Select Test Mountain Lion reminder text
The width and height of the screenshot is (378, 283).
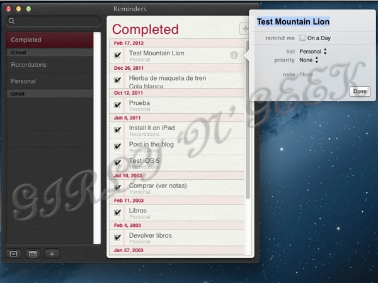(156, 53)
